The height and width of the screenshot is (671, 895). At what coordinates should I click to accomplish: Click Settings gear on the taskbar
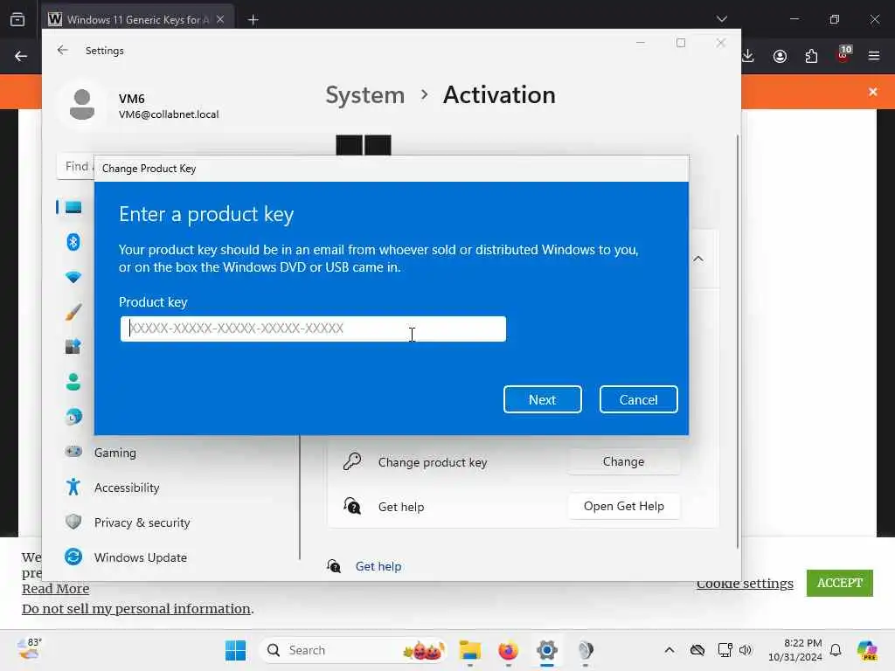coord(547,650)
